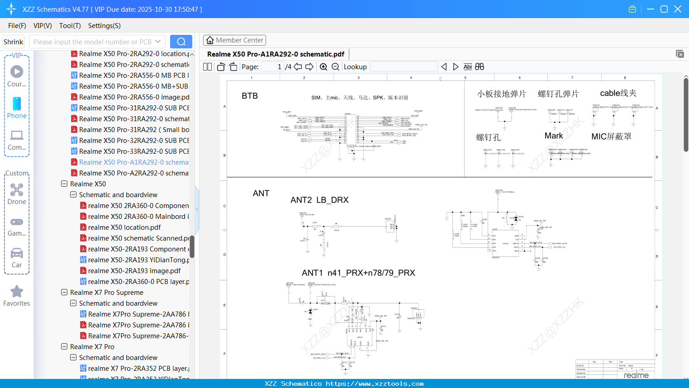Image resolution: width=689 pixels, height=388 pixels.
Task: Open the model number dropdown arrow
Action: (x=158, y=42)
